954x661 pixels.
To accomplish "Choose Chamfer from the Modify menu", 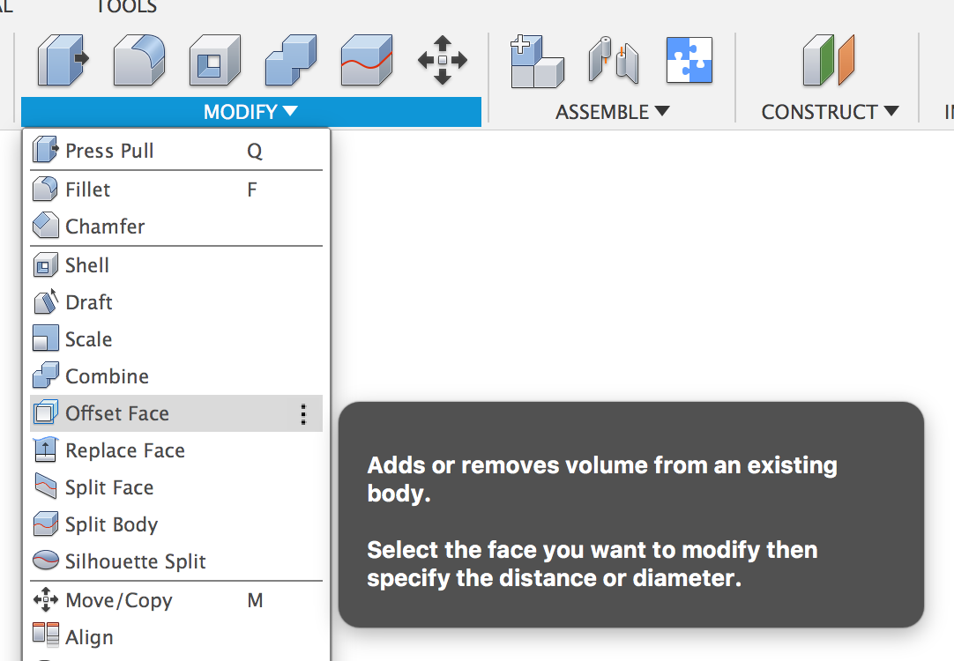I will [175, 227].
